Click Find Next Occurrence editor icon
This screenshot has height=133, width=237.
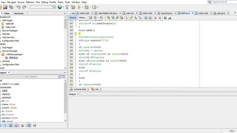pos(117,18)
